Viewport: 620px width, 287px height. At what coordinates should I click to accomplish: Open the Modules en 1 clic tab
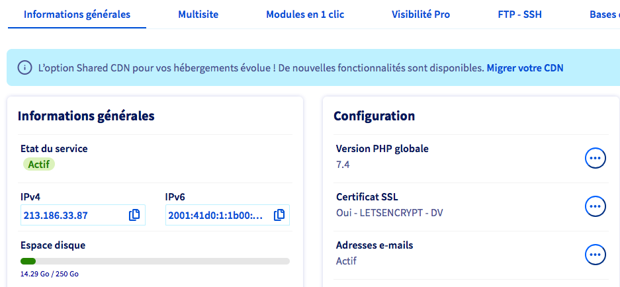[305, 14]
